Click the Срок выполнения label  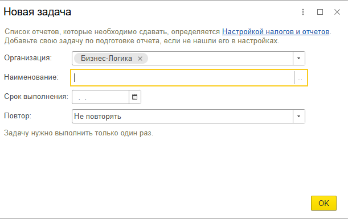36,97
